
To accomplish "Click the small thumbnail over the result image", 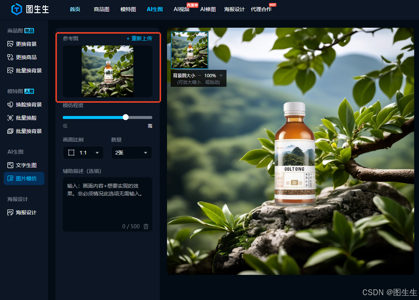I will (x=190, y=50).
